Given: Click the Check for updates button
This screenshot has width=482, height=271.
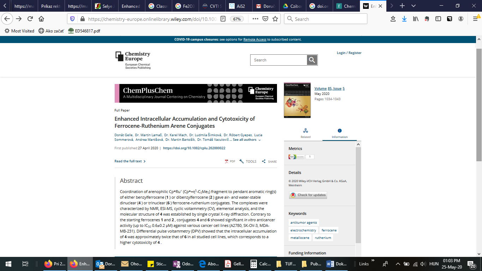Looking at the screenshot, I should (x=308, y=195).
